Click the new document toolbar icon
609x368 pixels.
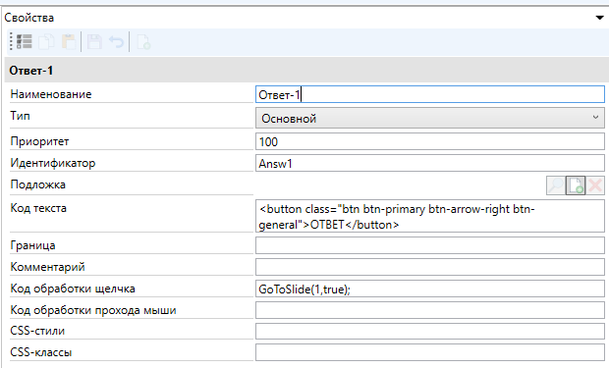click(143, 42)
